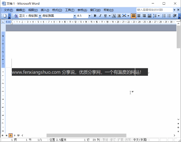Click the tab stop selector at ruler corner

coord(3,22)
